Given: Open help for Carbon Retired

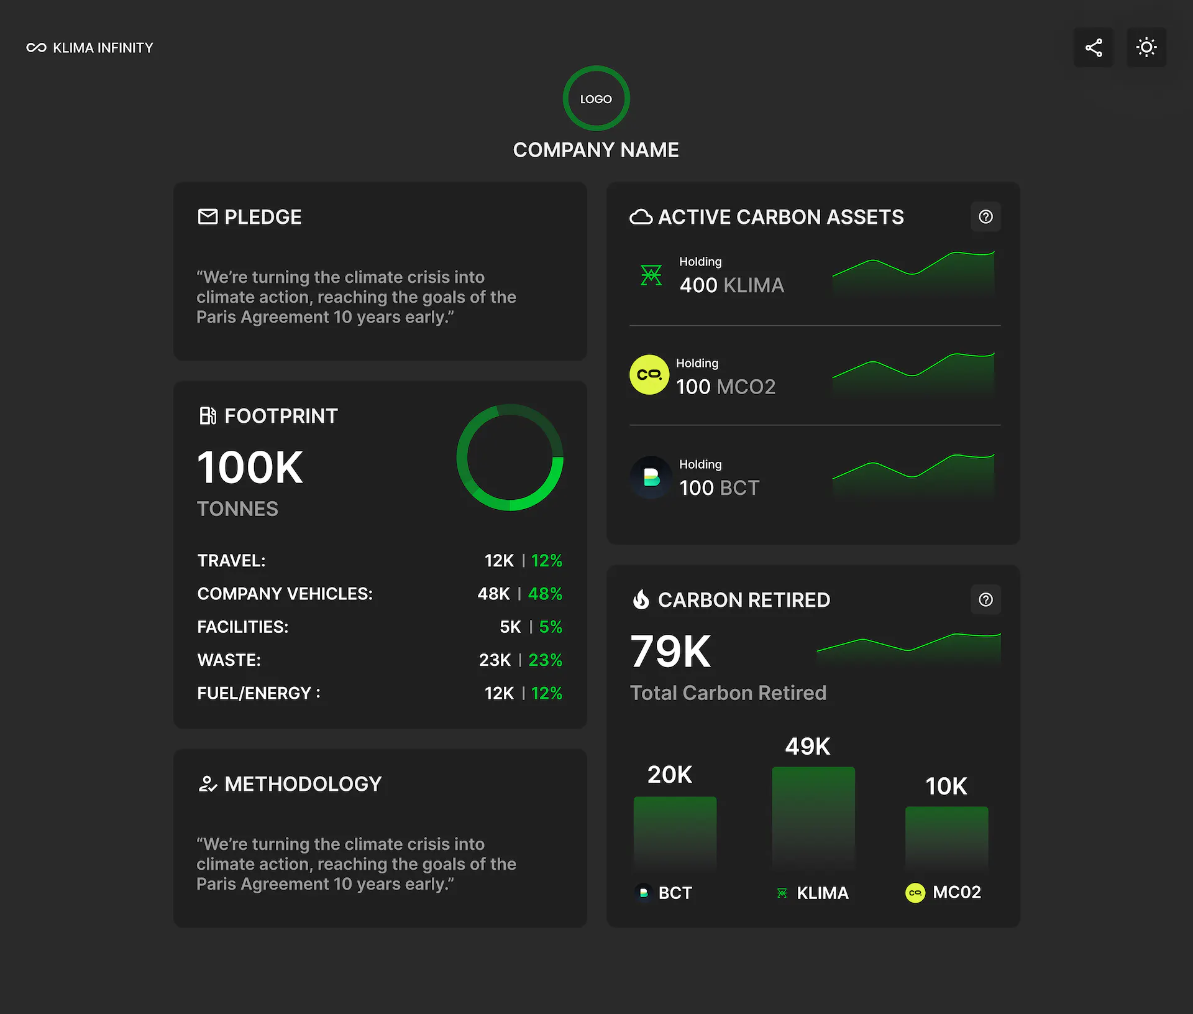Looking at the screenshot, I should 985,599.
